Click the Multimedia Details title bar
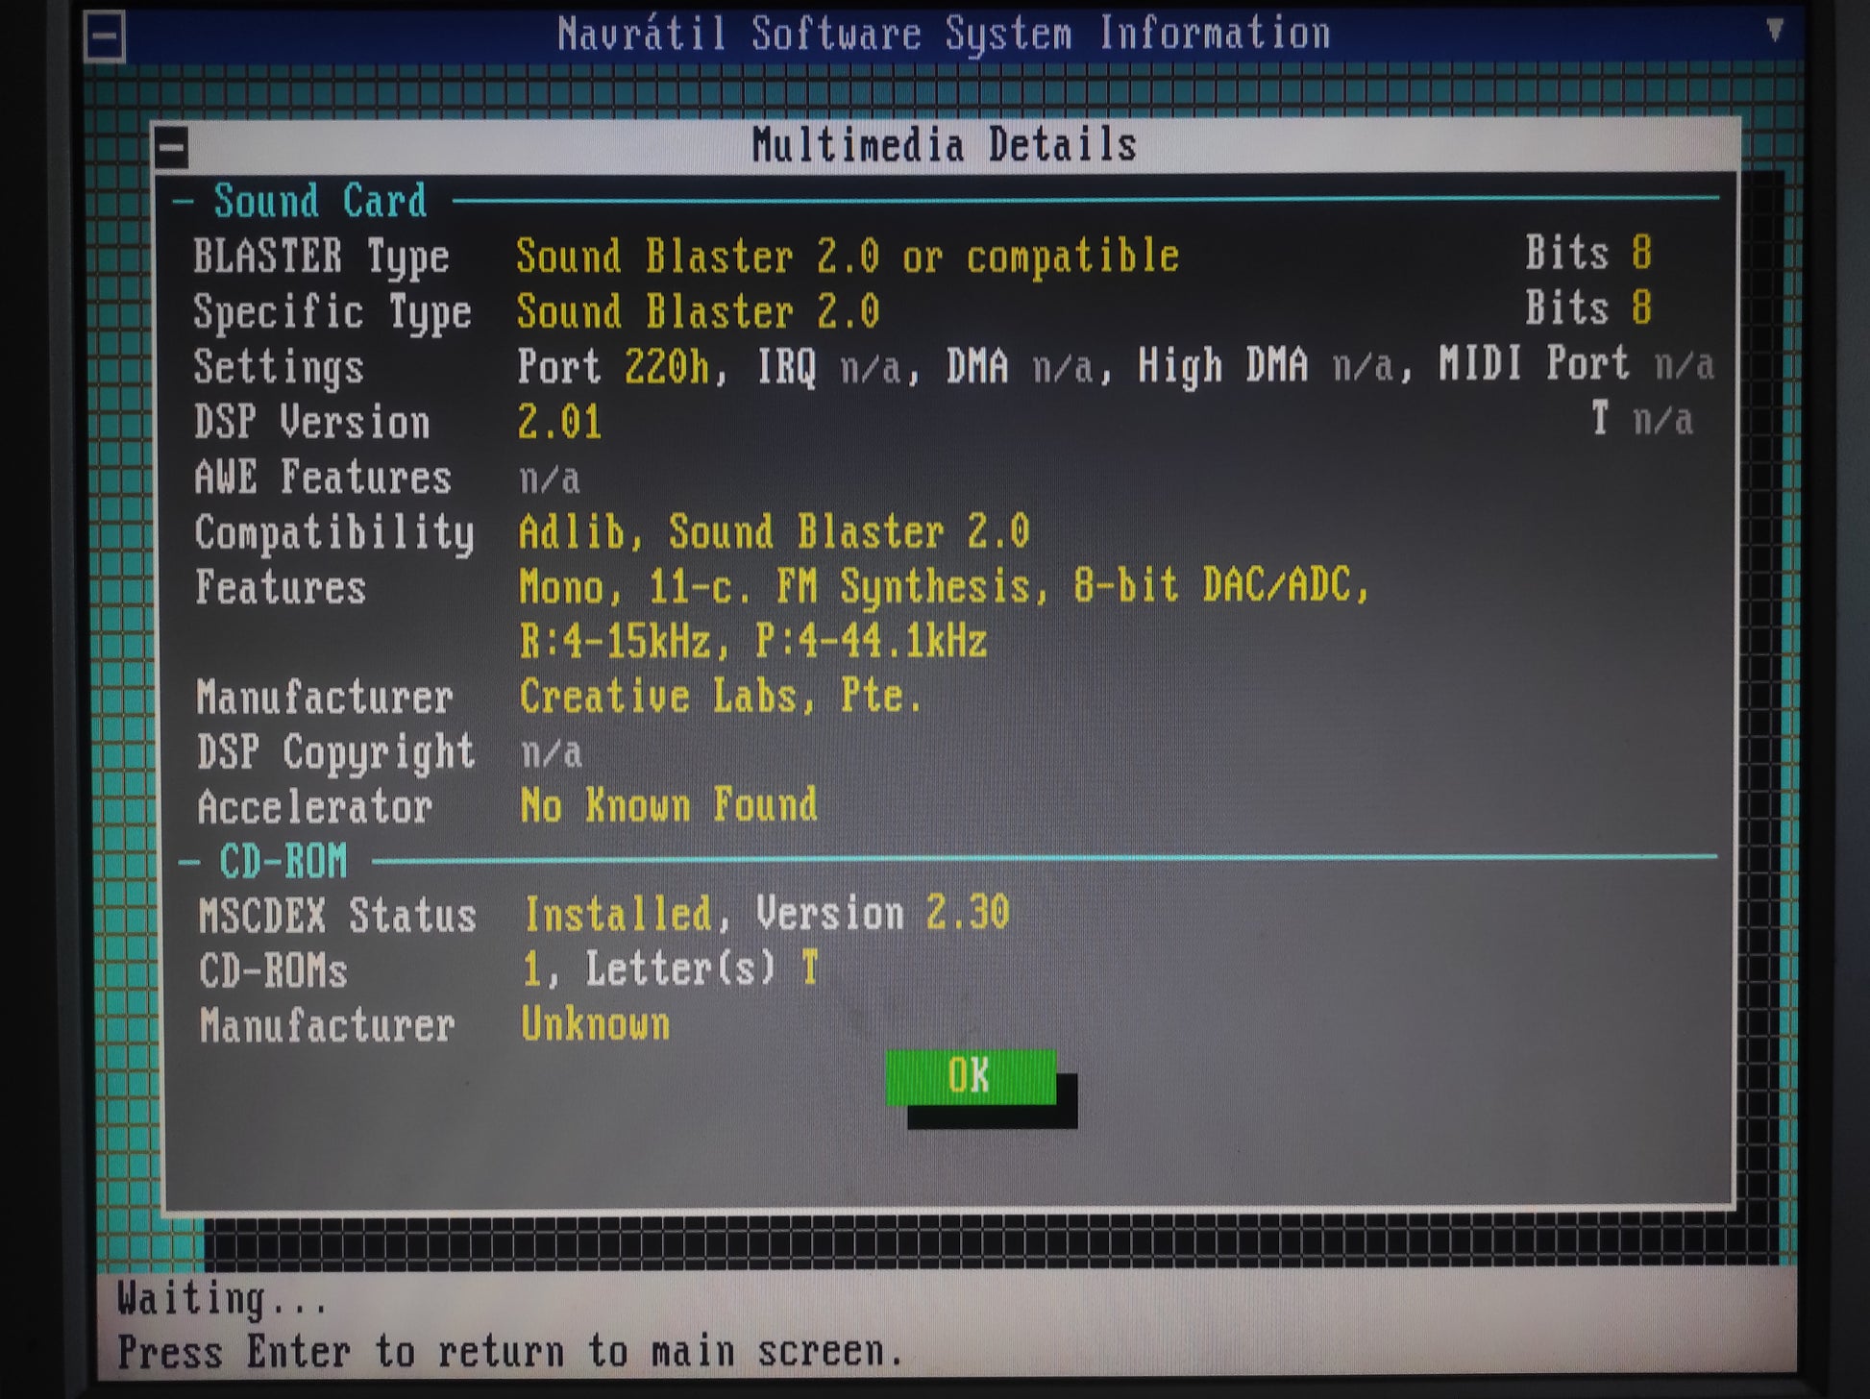Screen dimensions: 1870x1399 pos(944,146)
